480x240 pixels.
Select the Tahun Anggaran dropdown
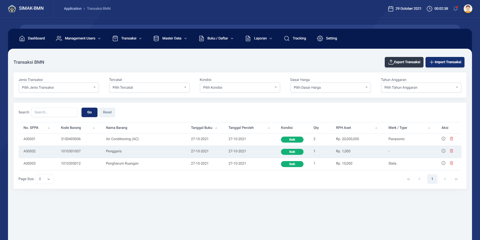(421, 88)
